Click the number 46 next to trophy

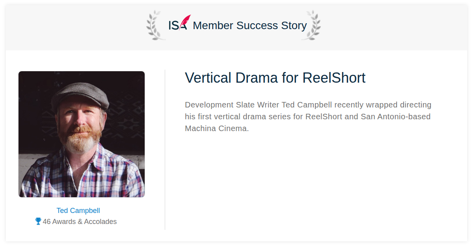pos(47,222)
